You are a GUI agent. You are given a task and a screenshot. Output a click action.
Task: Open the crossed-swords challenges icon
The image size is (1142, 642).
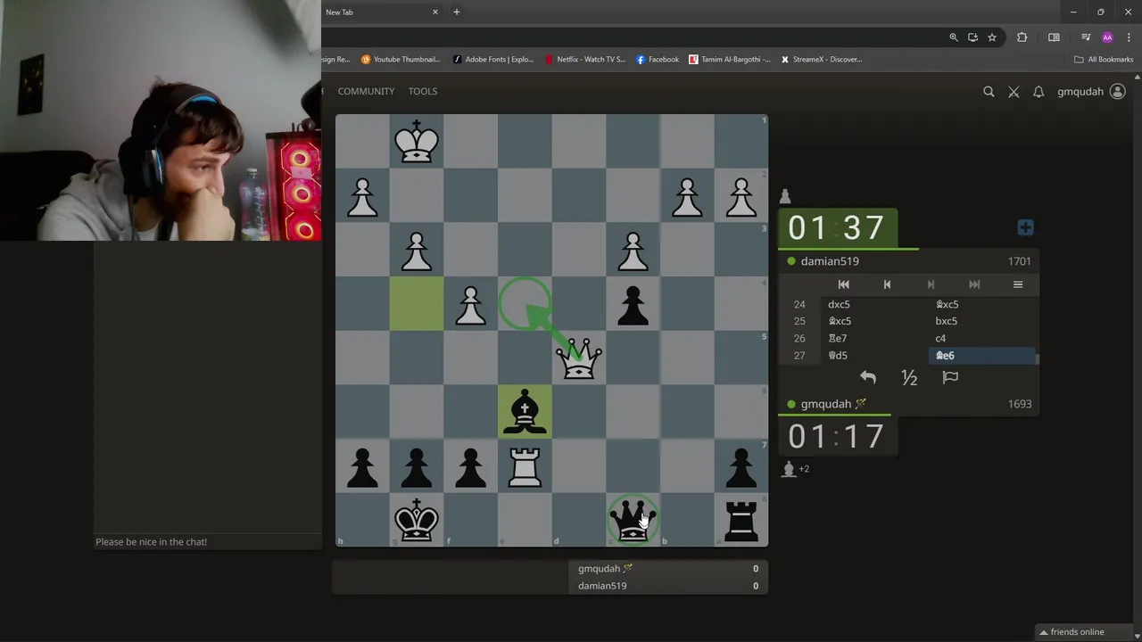1014,91
